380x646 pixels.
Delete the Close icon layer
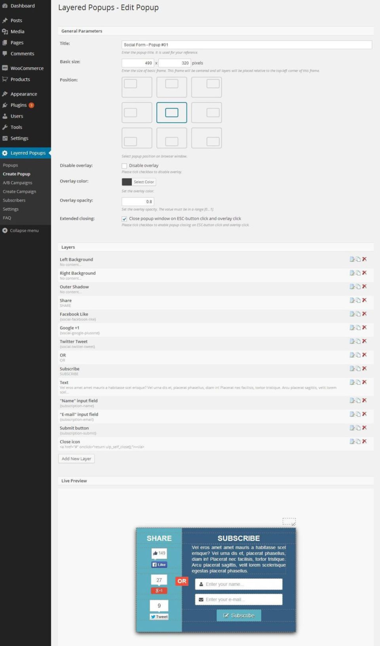[x=365, y=442]
